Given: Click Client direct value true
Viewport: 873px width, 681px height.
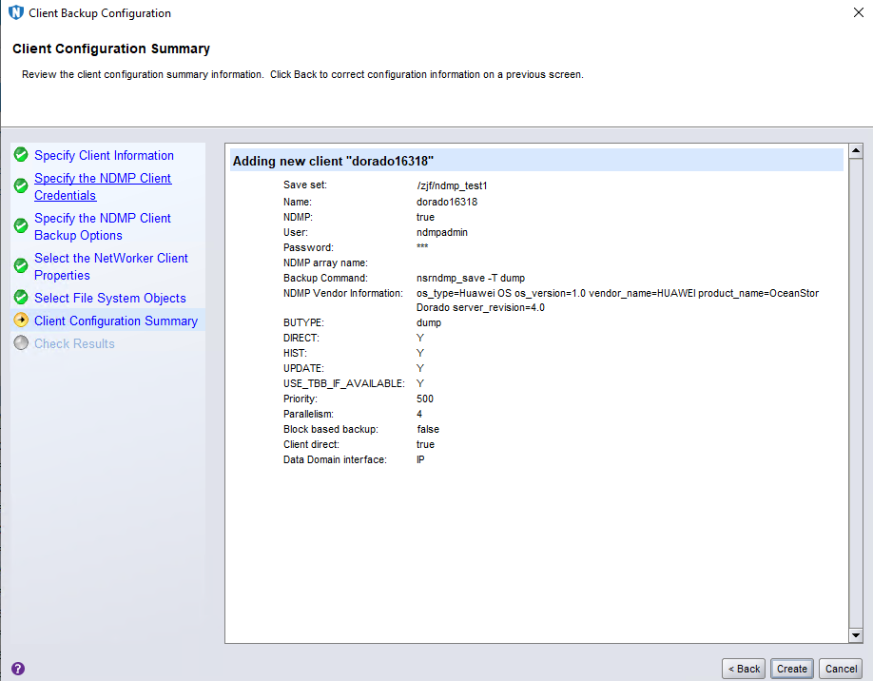Looking at the screenshot, I should coord(425,444).
